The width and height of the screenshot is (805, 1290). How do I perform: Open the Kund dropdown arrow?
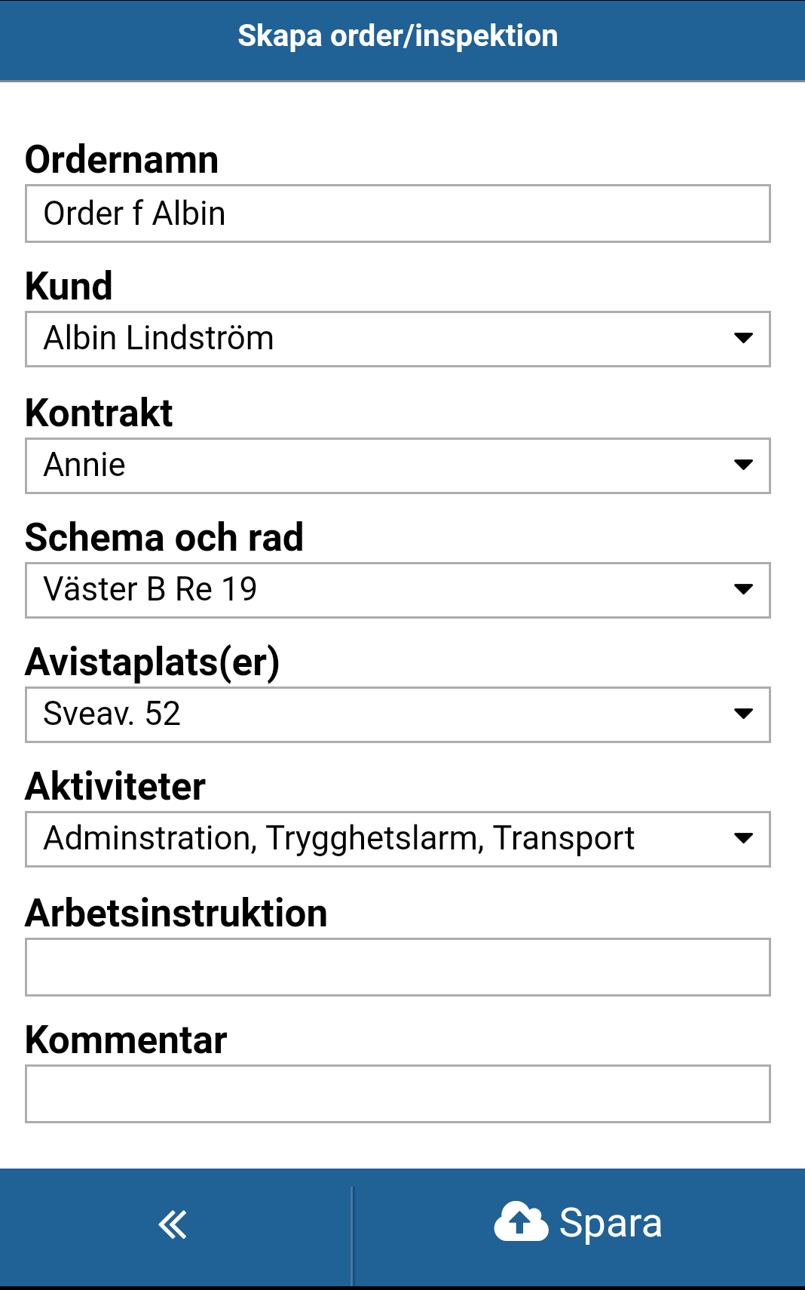[743, 339]
